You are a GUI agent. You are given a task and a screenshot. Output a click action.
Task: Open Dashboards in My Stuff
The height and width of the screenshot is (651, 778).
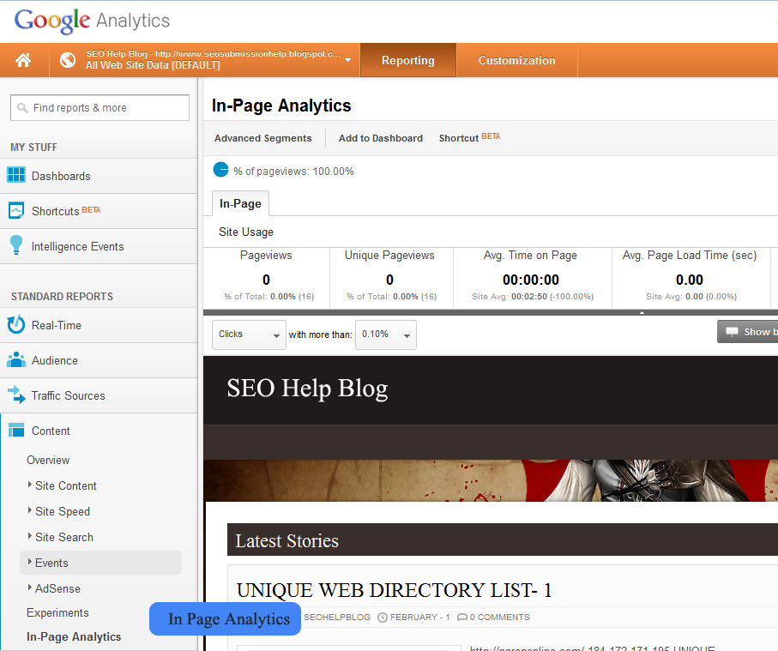coord(61,176)
